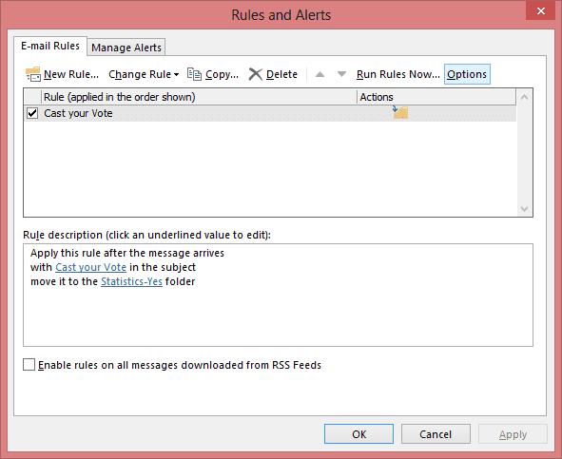Click the rule list scroll down arrow
The image size is (562, 459).
pyautogui.click(x=524, y=208)
